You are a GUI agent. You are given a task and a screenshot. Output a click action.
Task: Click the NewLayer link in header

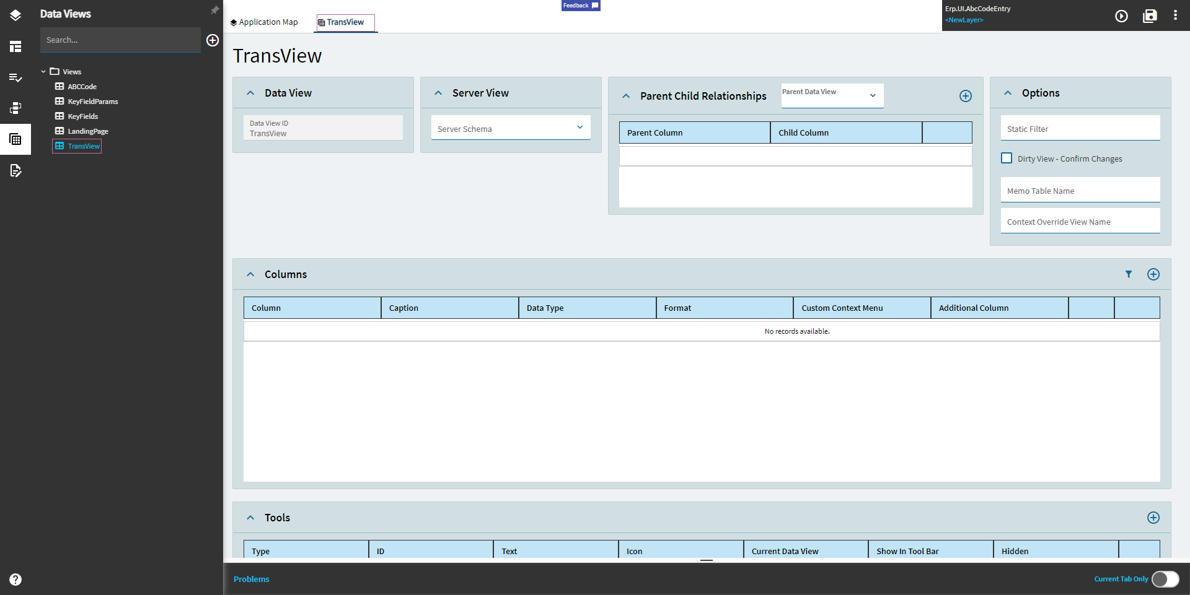[x=964, y=20]
